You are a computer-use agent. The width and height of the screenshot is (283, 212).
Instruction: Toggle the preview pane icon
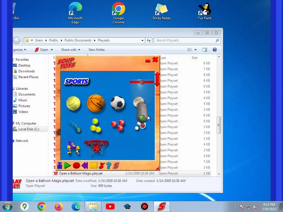tap(205, 50)
